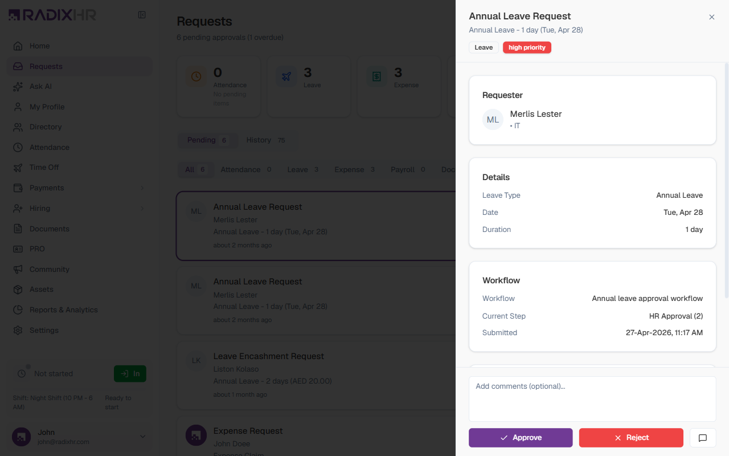Screen dimensions: 729x456
Task: Open the Expense Request by John Doee
Action: coord(316,437)
